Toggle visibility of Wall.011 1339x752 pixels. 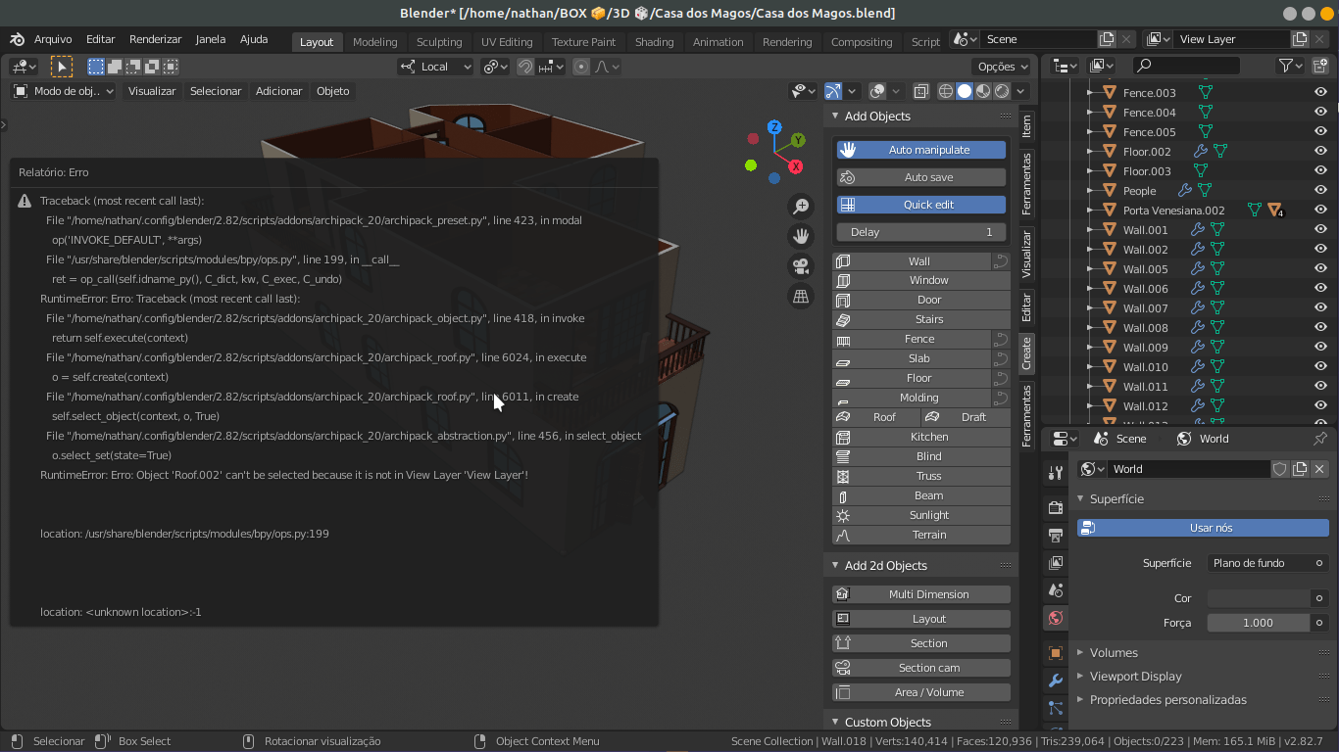coord(1320,386)
